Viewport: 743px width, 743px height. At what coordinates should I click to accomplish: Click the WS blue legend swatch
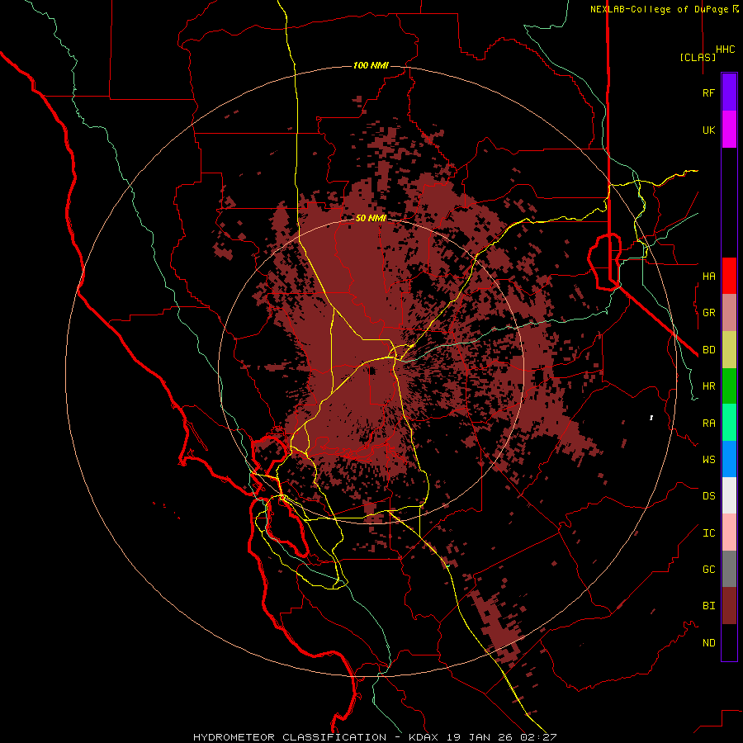click(x=729, y=459)
